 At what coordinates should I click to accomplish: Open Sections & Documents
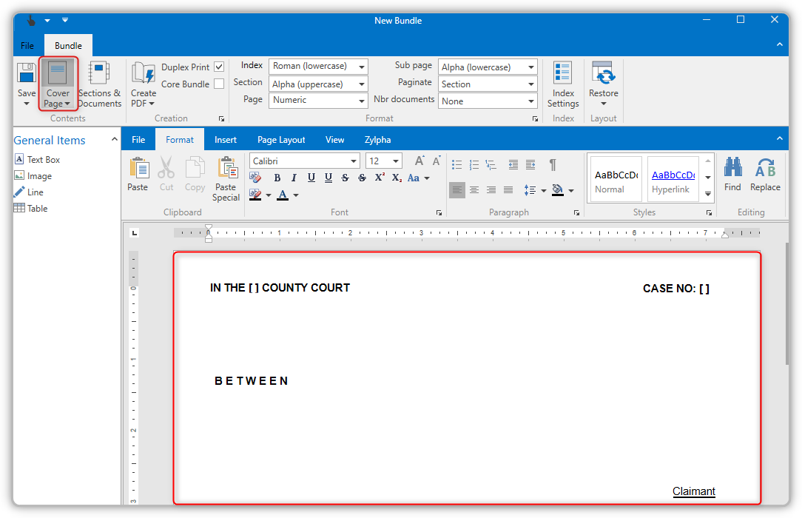99,82
